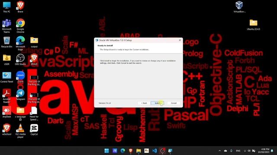Open the notification bell in the taskbar

pyautogui.click(x=272, y=151)
